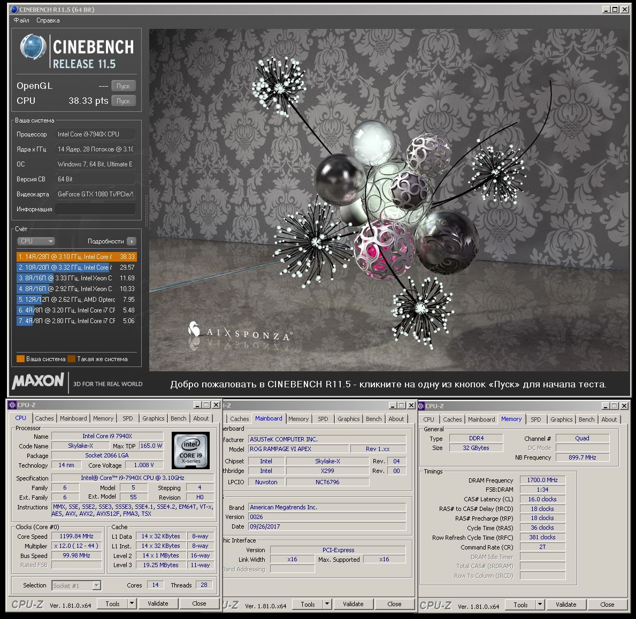Select ranking row 4Я/8П @ 3.20 ГГц
The width and height of the screenshot is (636, 619).
pyautogui.click(x=76, y=310)
